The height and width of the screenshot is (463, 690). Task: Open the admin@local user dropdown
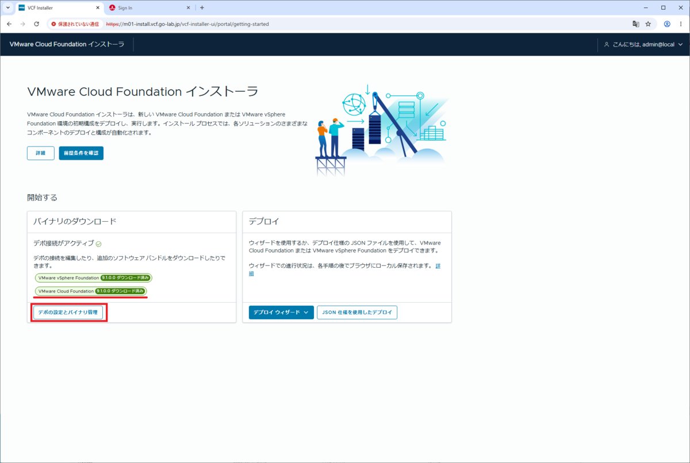click(643, 44)
